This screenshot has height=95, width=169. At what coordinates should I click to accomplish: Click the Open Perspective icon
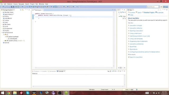(161, 7)
